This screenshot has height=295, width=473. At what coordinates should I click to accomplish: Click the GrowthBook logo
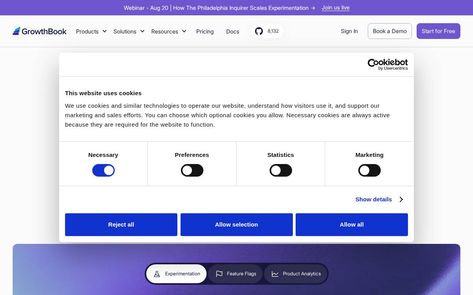[x=39, y=31]
